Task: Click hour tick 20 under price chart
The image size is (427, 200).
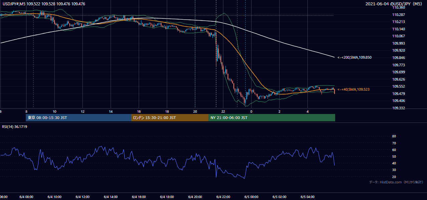Action: [x=195, y=111]
